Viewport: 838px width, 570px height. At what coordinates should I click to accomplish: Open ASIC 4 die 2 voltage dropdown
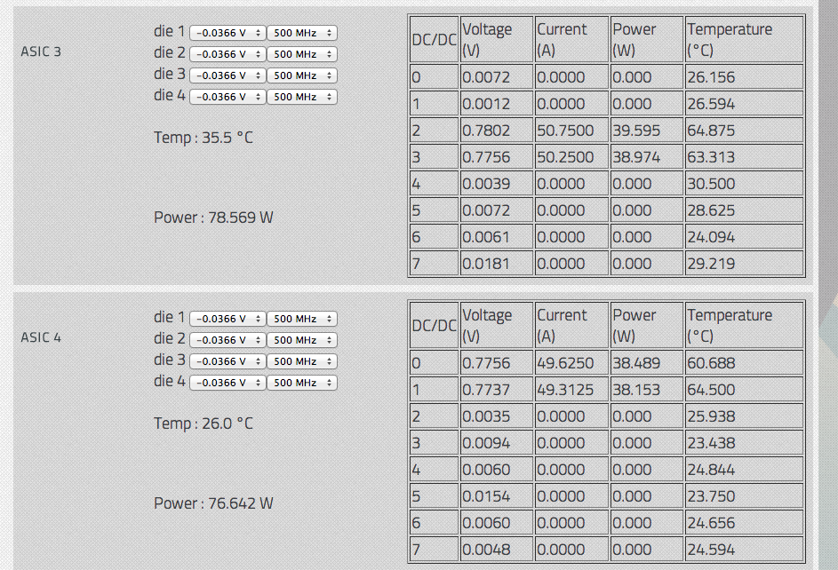[227, 341]
